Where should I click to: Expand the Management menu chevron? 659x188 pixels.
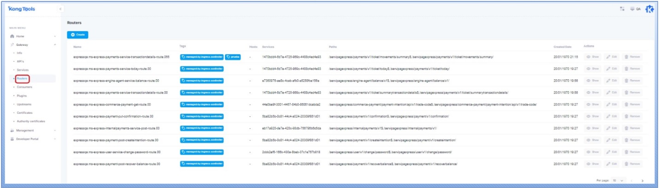coord(55,130)
